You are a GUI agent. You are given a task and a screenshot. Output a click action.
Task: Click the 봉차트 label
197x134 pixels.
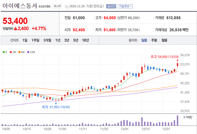(x=133, y=40)
